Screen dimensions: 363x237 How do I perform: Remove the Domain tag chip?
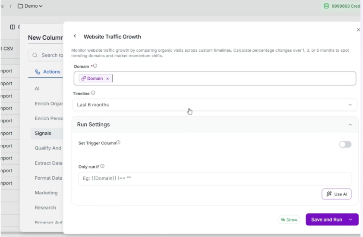[107, 78]
